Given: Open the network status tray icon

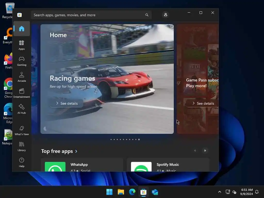Looking at the screenshot, I should coord(228,192).
